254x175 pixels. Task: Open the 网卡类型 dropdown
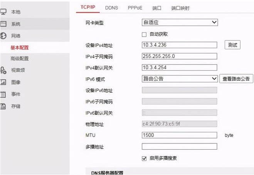pyautogui.click(x=180, y=23)
